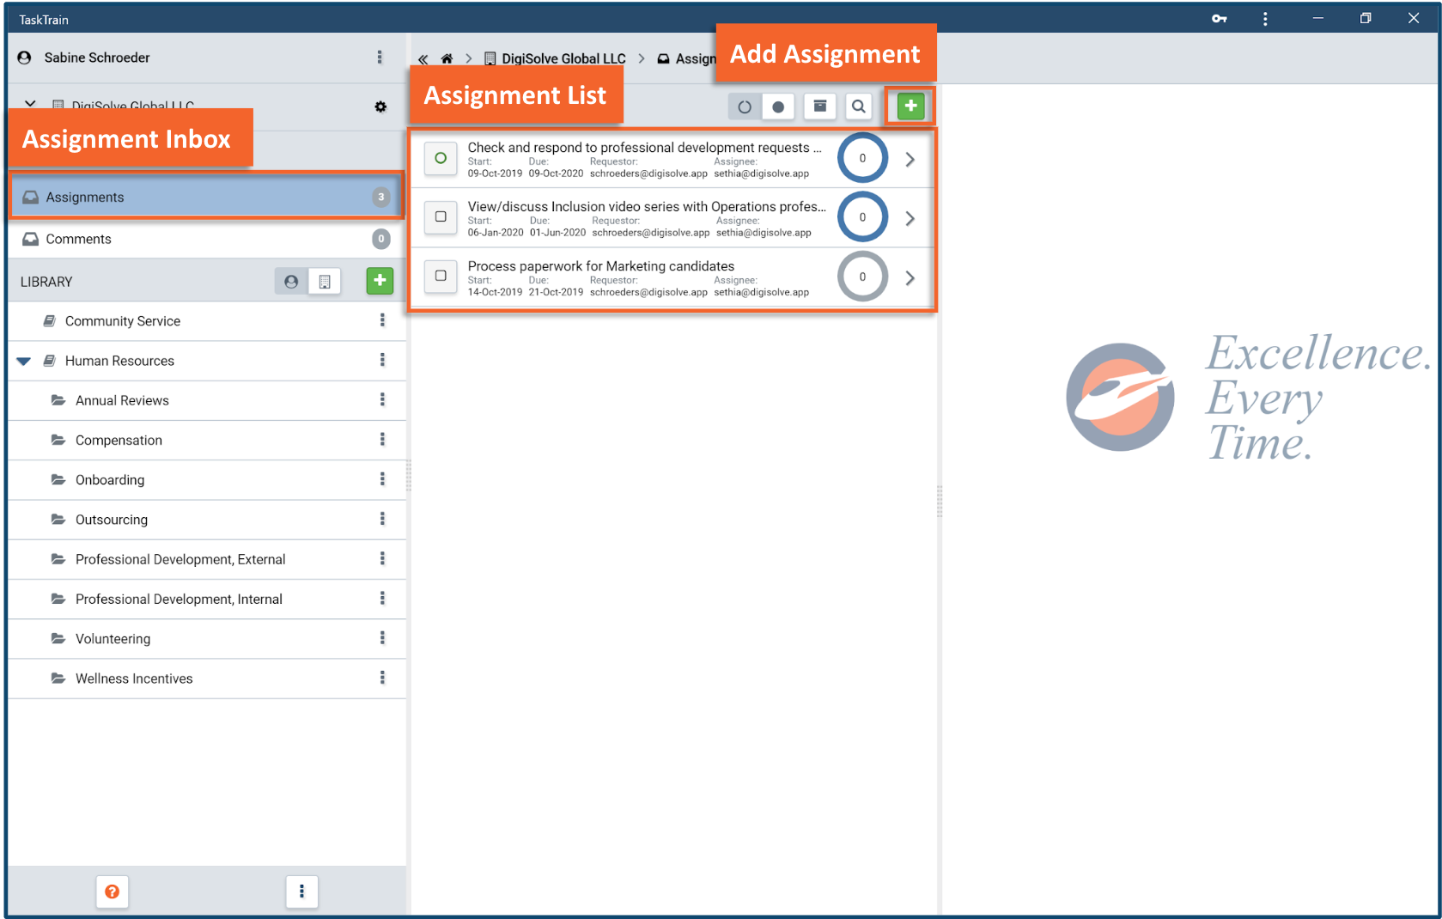Open options for Professional Development, Internal
This screenshot has width=1442, height=919.
point(382,598)
